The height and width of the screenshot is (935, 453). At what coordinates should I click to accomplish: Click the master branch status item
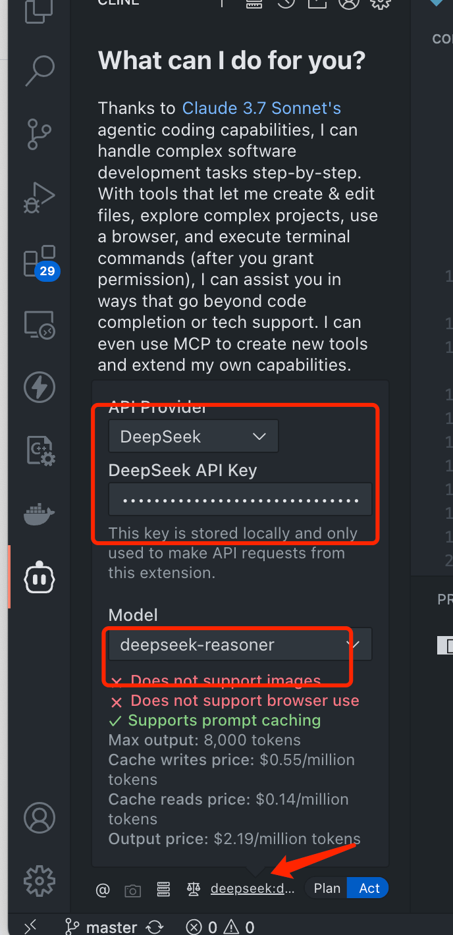click(x=102, y=927)
